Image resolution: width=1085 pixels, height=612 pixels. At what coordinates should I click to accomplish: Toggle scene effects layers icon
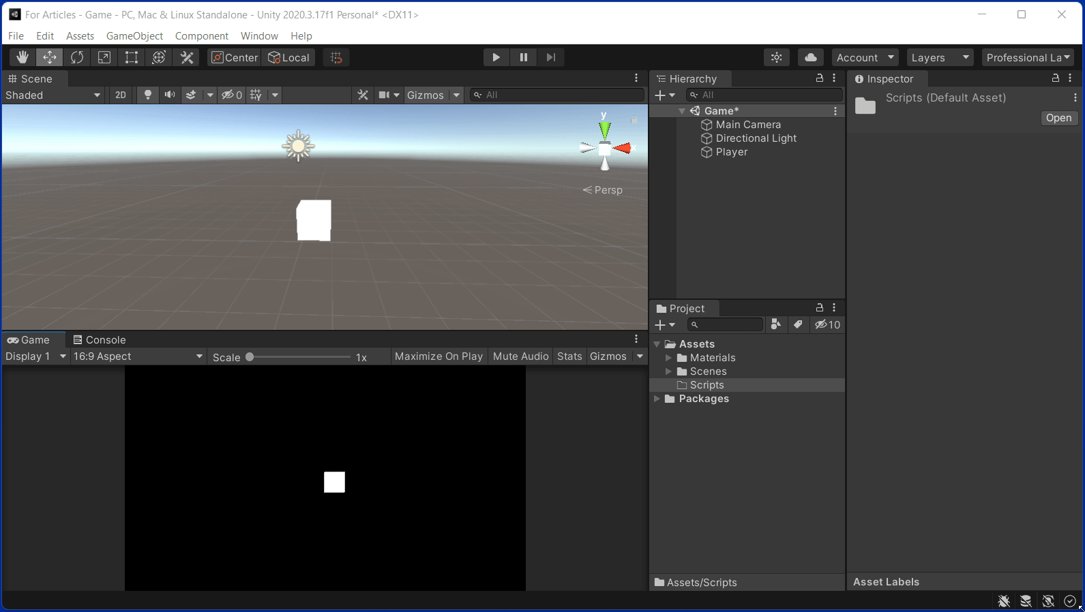pyautogui.click(x=191, y=95)
